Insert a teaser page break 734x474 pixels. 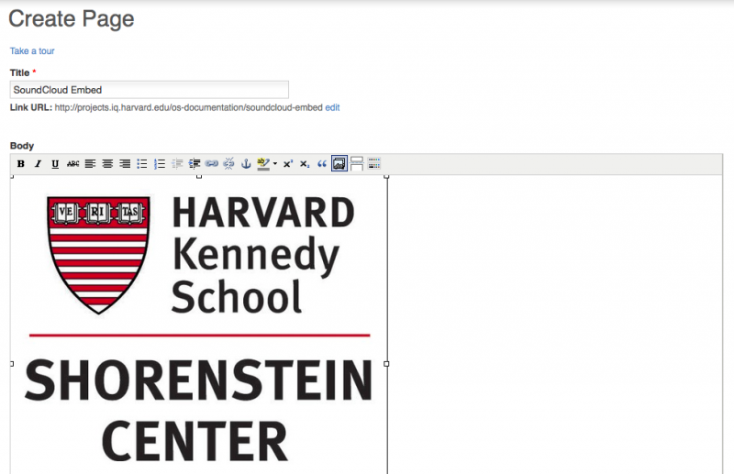click(357, 164)
